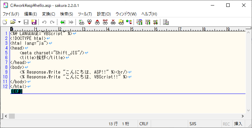This screenshot has width=252, height=128.
Task: Save the file with the floppy icon
Action: click(26, 22)
